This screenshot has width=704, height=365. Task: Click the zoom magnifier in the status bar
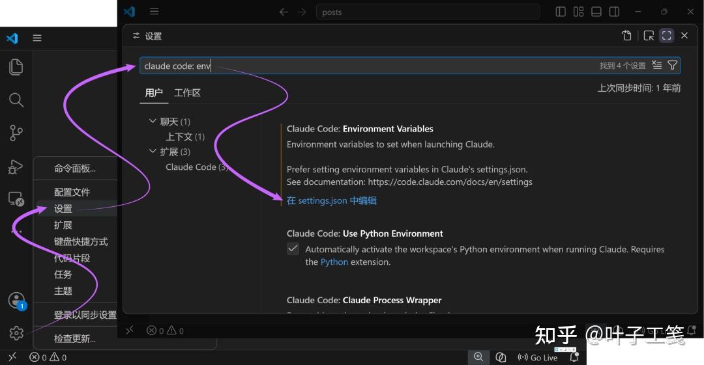point(478,357)
